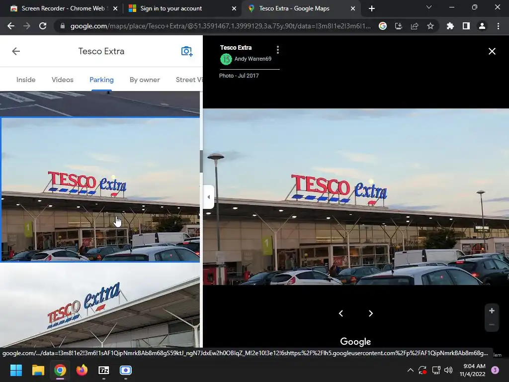This screenshot has height=382, width=509.
Task: Click browser forward arrow
Action: point(27,26)
